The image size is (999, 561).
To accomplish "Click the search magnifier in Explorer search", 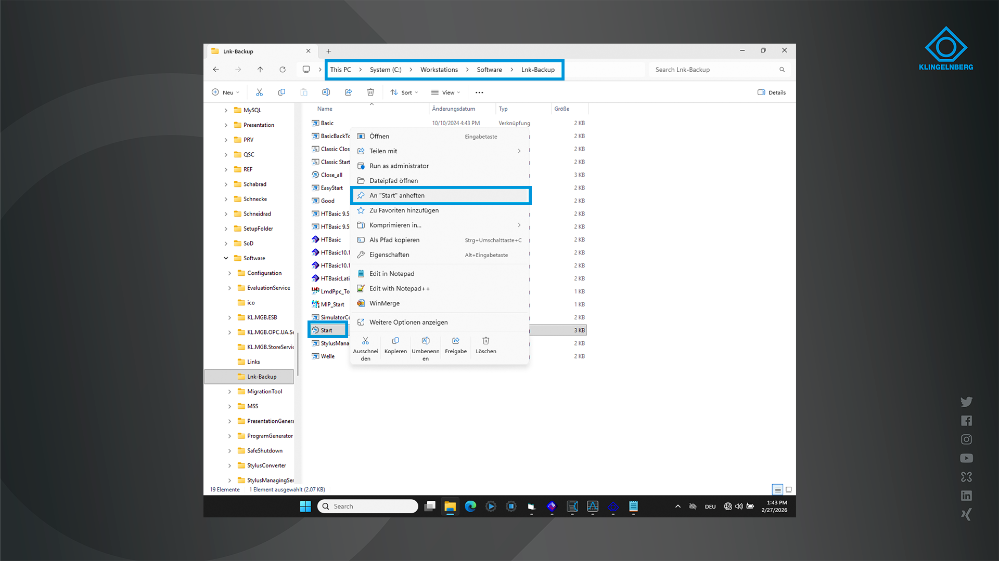I will click(x=782, y=70).
